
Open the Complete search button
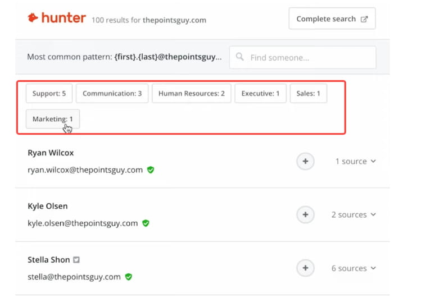[332, 19]
